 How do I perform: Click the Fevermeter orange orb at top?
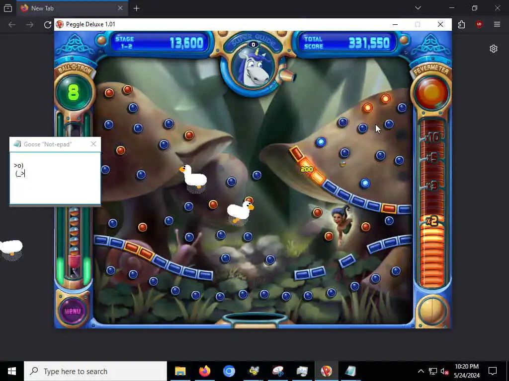(431, 93)
